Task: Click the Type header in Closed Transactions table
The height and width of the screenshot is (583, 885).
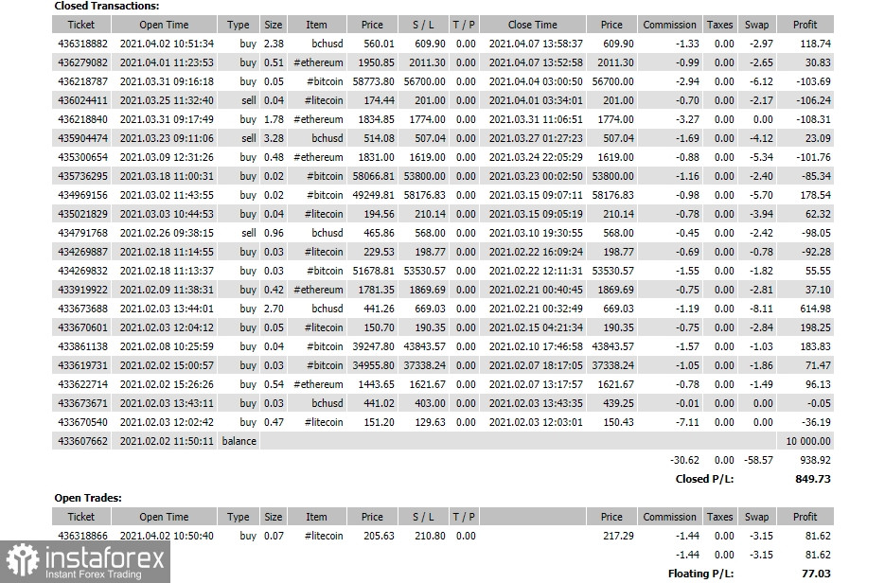Action: pos(239,25)
